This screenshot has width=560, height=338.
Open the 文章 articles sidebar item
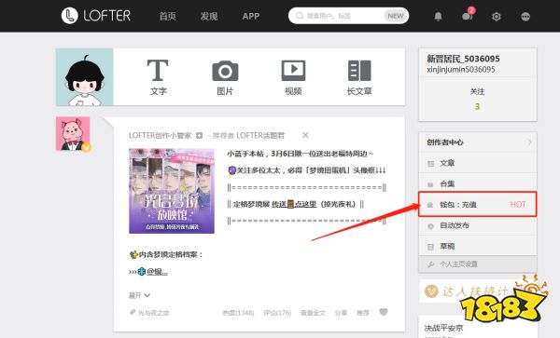(x=478, y=163)
